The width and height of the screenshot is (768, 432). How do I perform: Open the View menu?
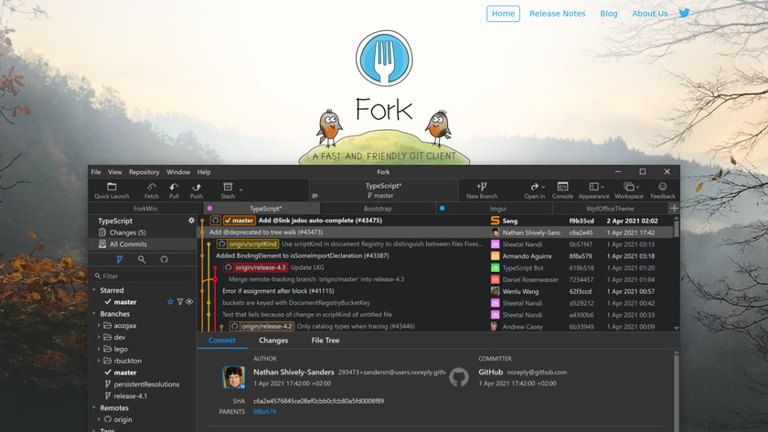tap(115, 172)
